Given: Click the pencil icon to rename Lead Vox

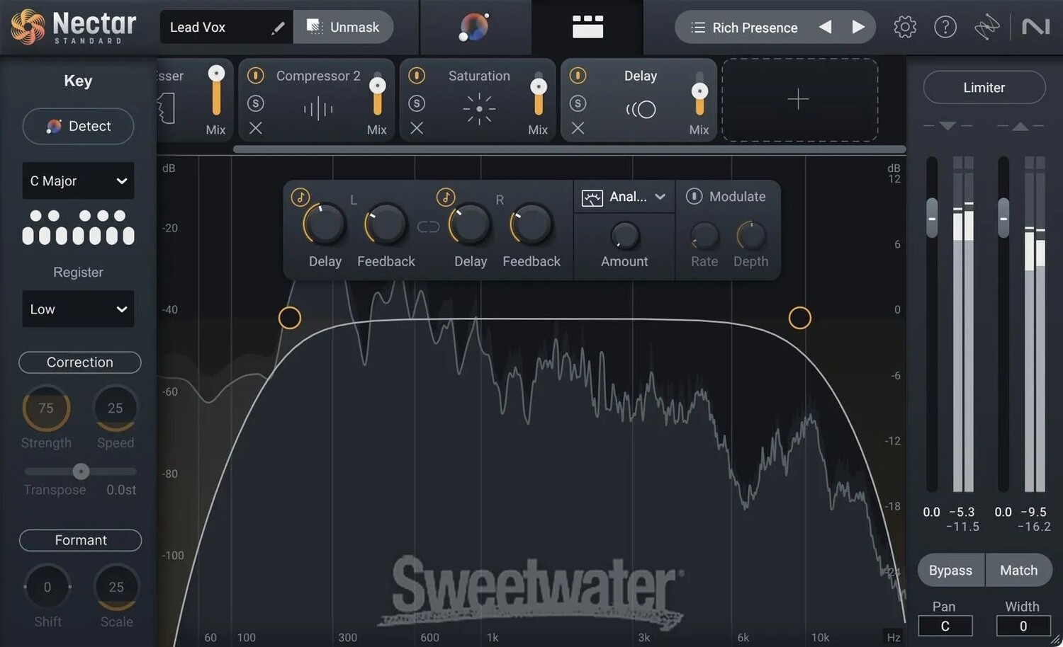Looking at the screenshot, I should click(278, 28).
